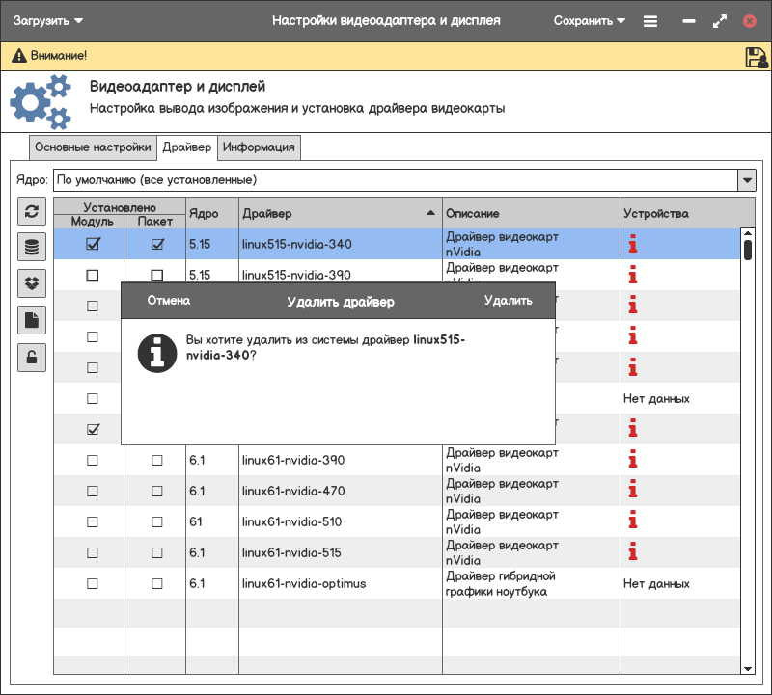Click red info icon for linux515-nvidia-340 row
This screenshot has height=695, width=772.
point(633,244)
